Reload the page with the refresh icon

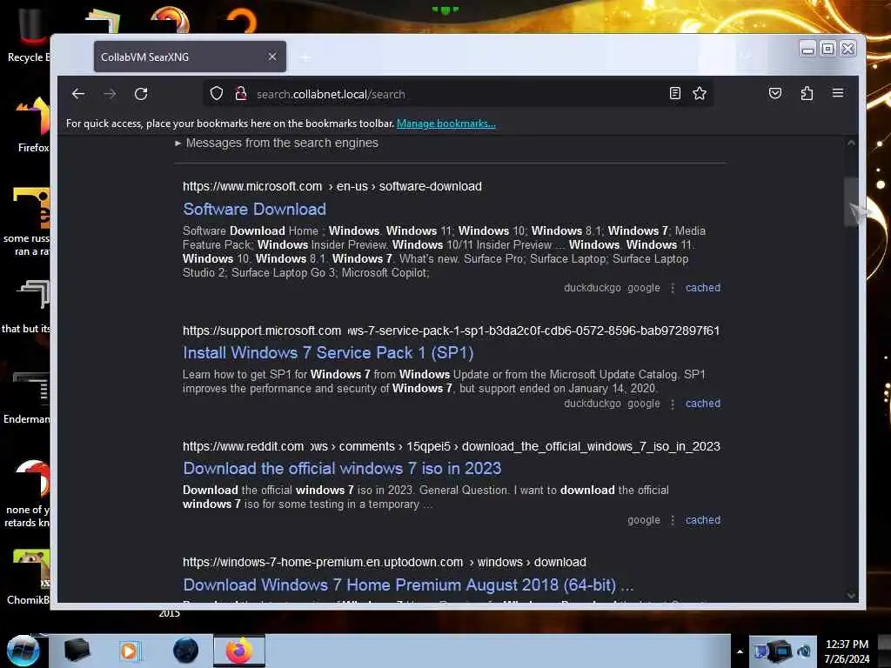141,94
